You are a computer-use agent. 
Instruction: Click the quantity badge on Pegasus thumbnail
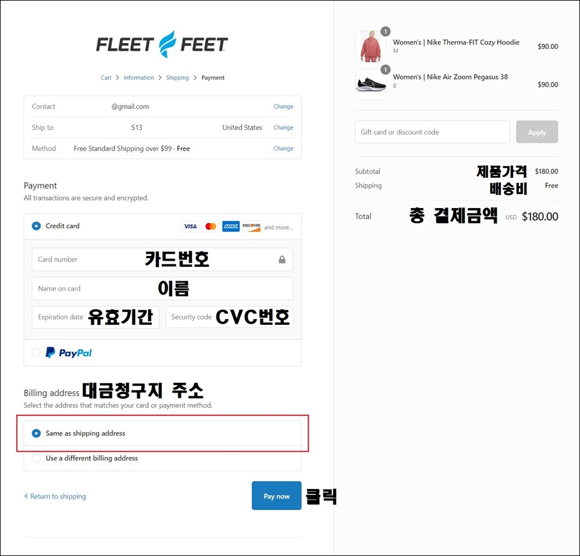pyautogui.click(x=385, y=69)
